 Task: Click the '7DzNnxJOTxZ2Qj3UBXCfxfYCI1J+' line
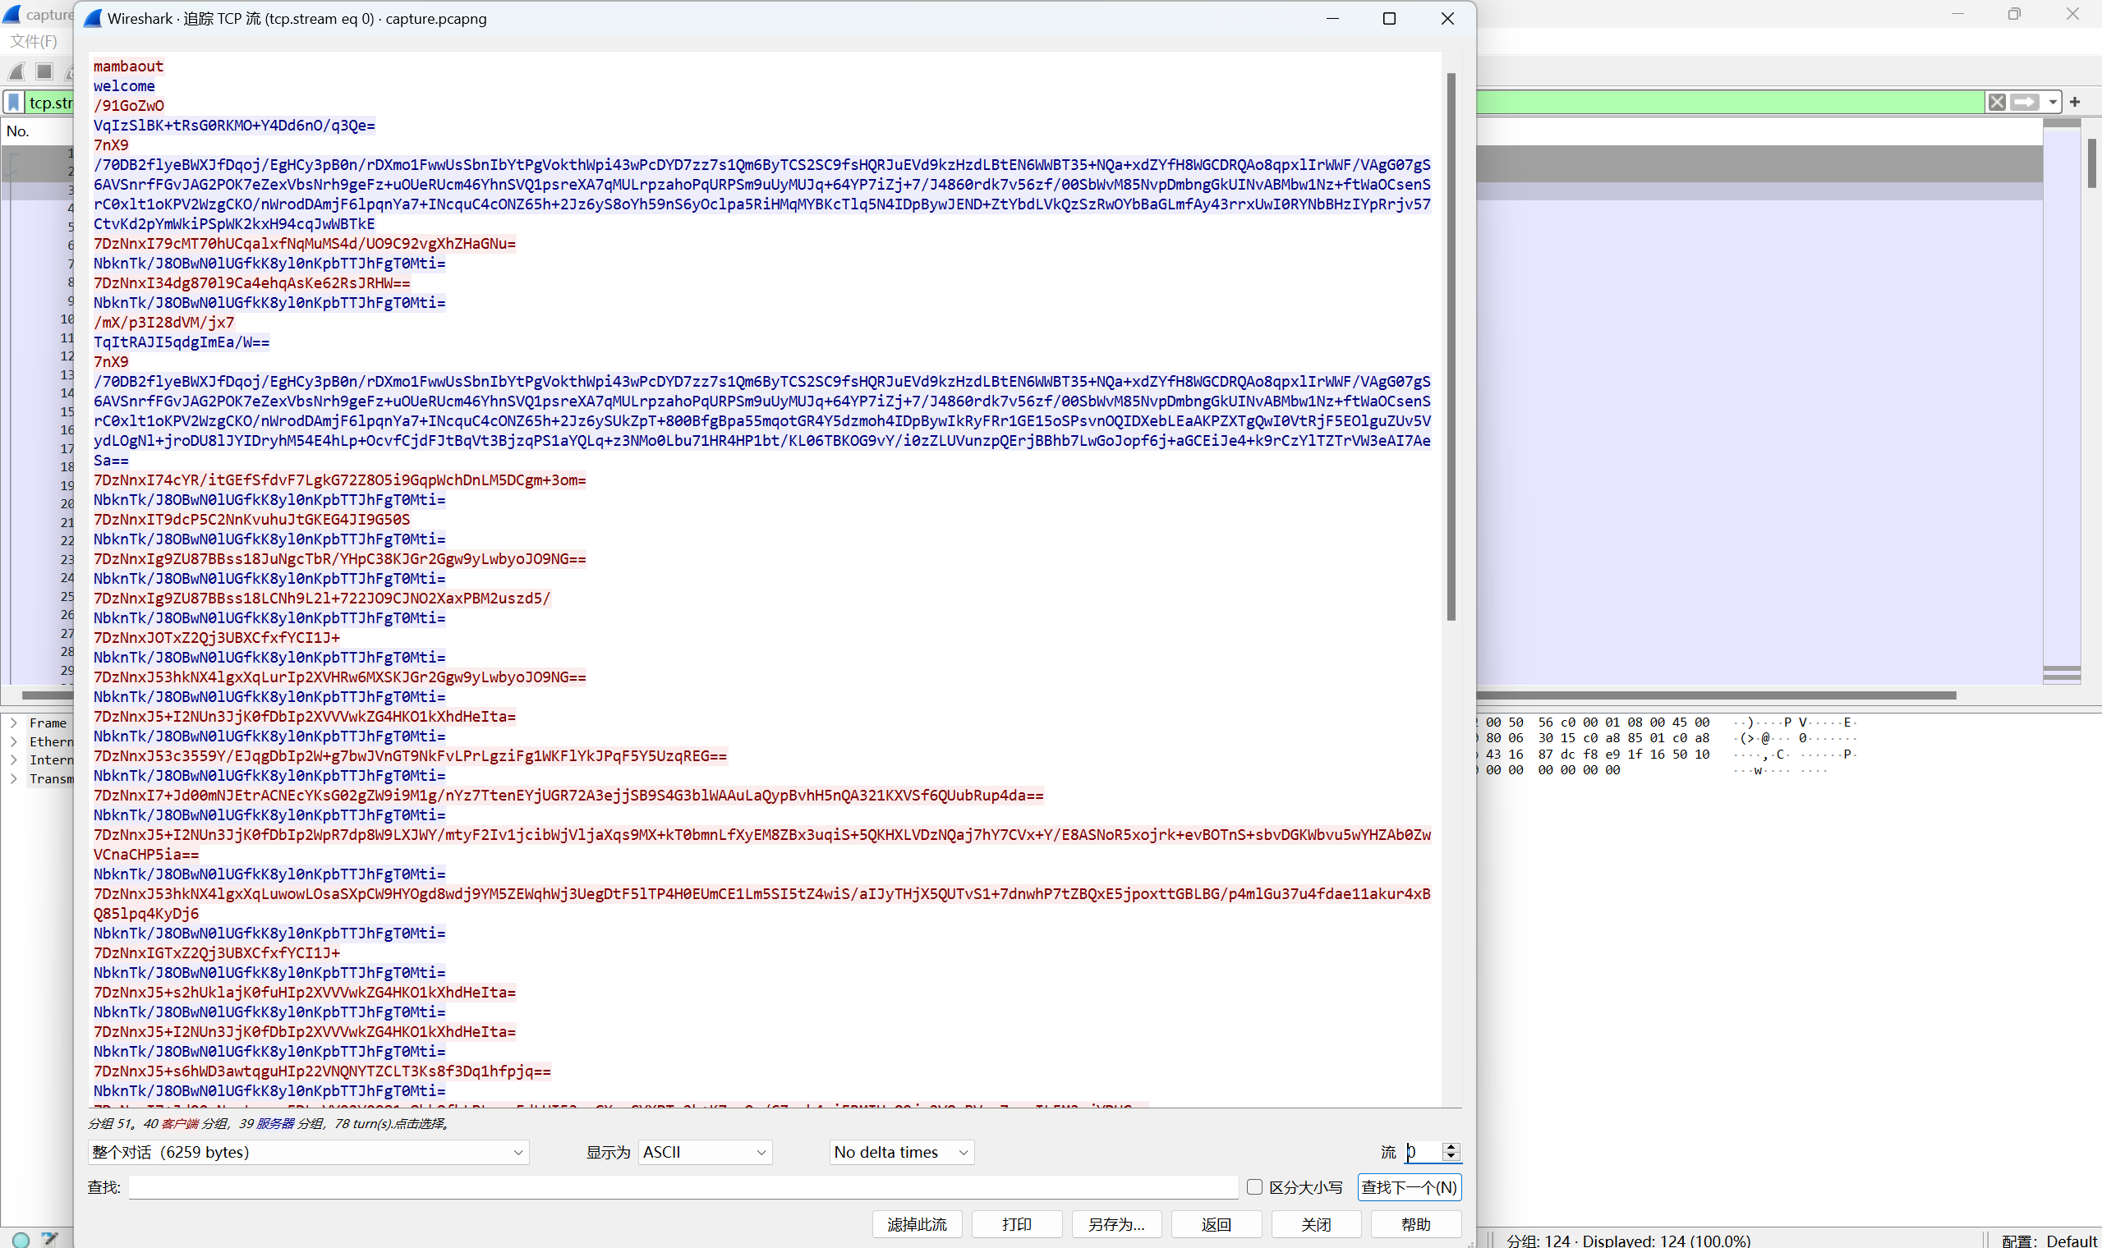(216, 637)
